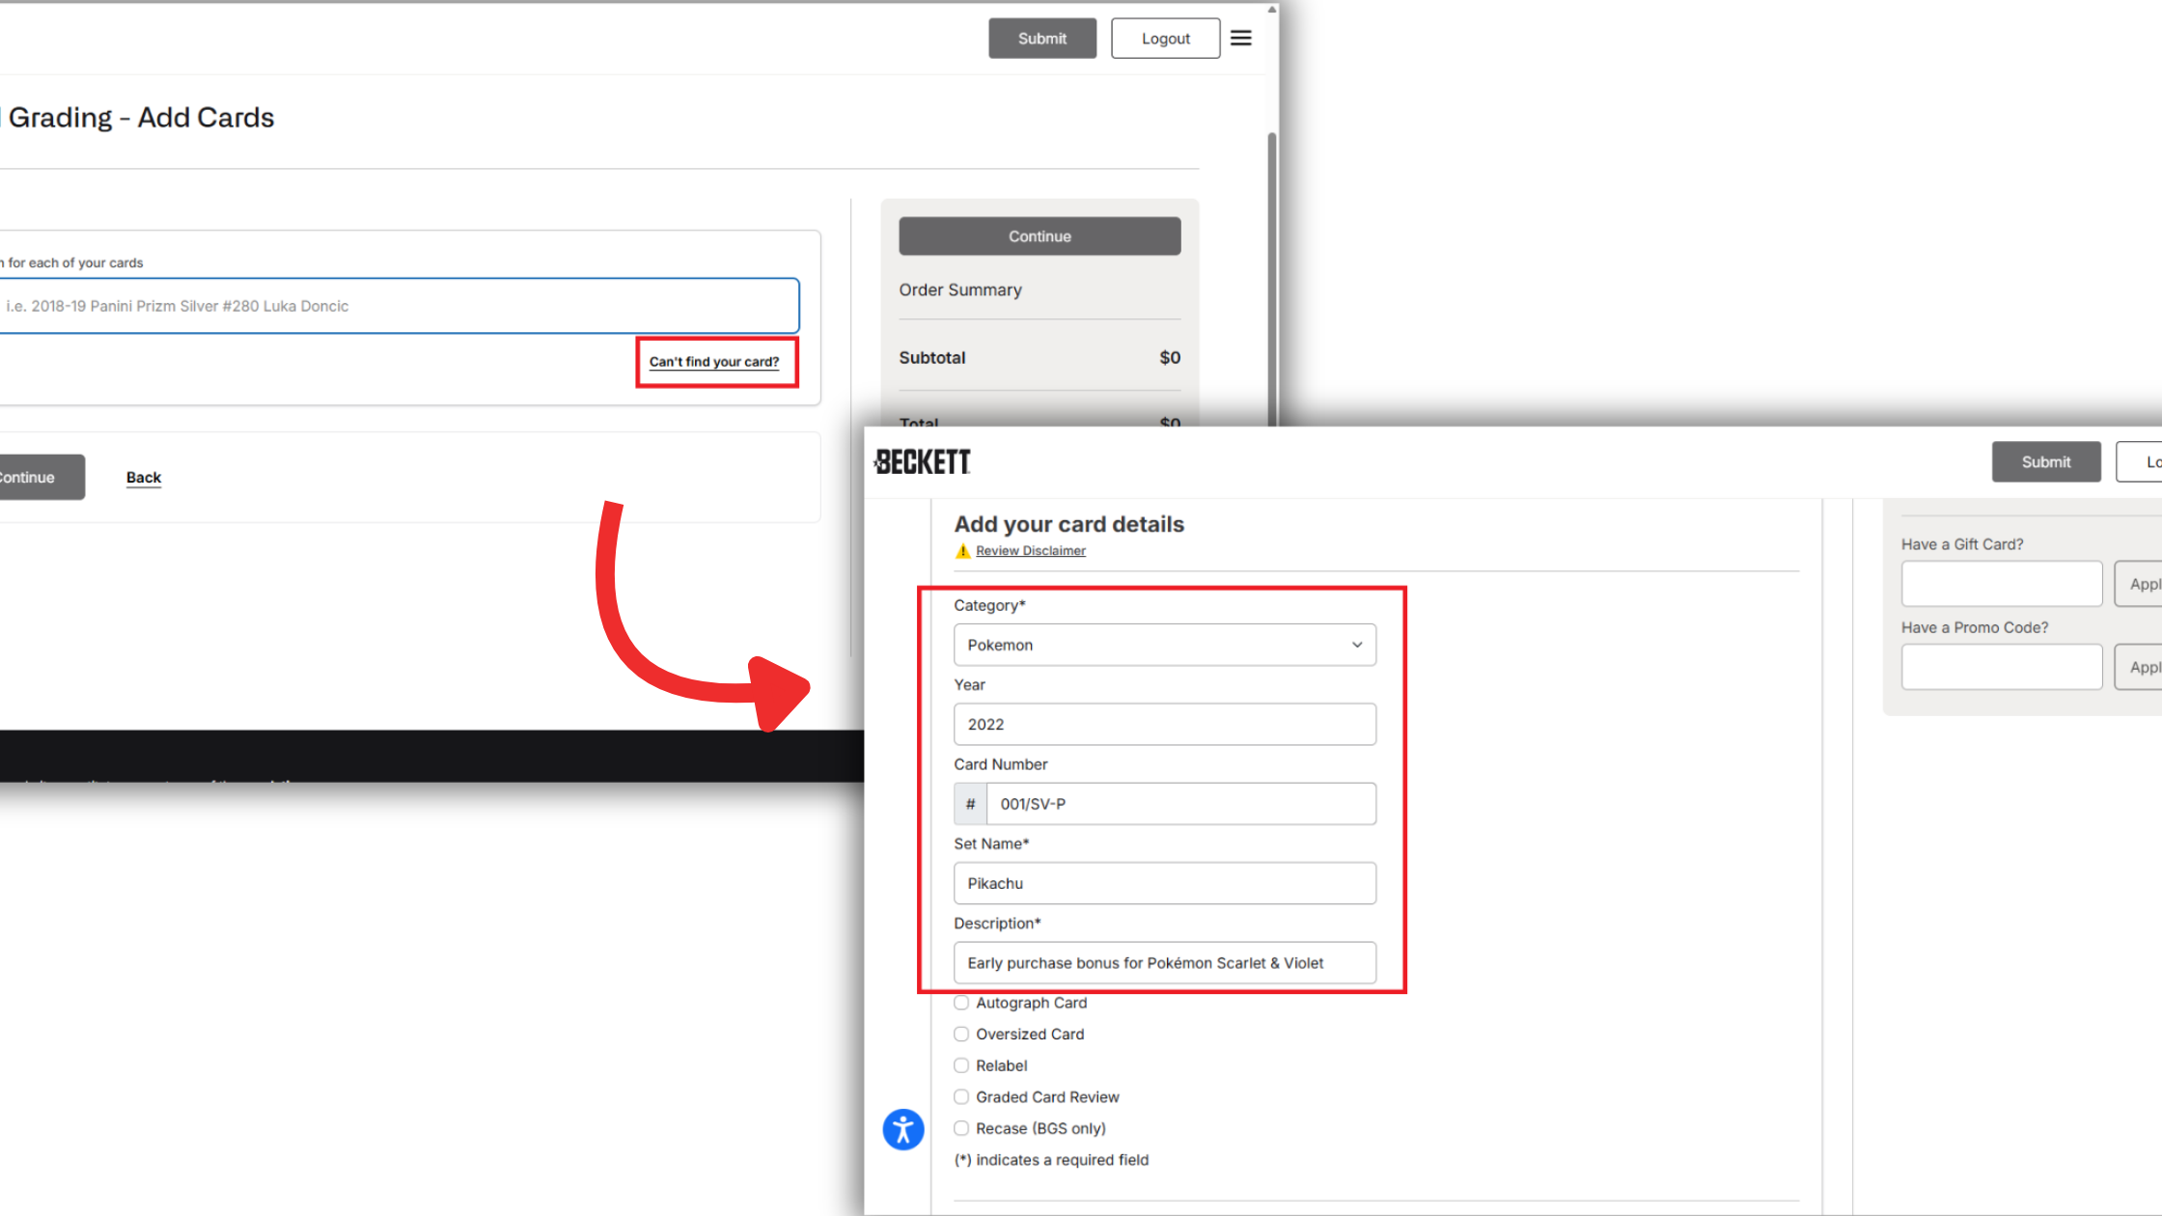Focus the Promo Code input
Viewport: 2162px width, 1216px height.
pos(2002,667)
